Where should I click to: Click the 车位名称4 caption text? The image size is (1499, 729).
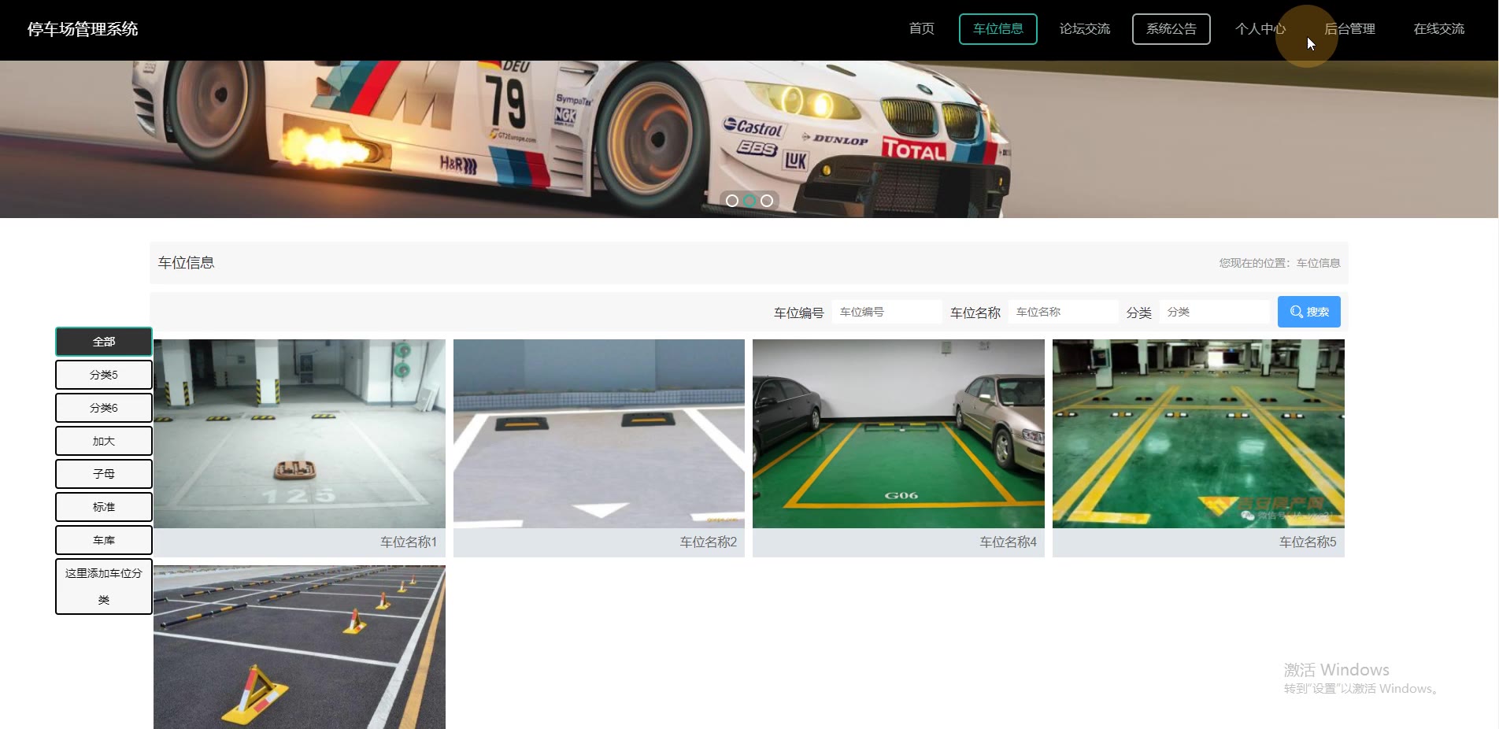[x=1008, y=542]
